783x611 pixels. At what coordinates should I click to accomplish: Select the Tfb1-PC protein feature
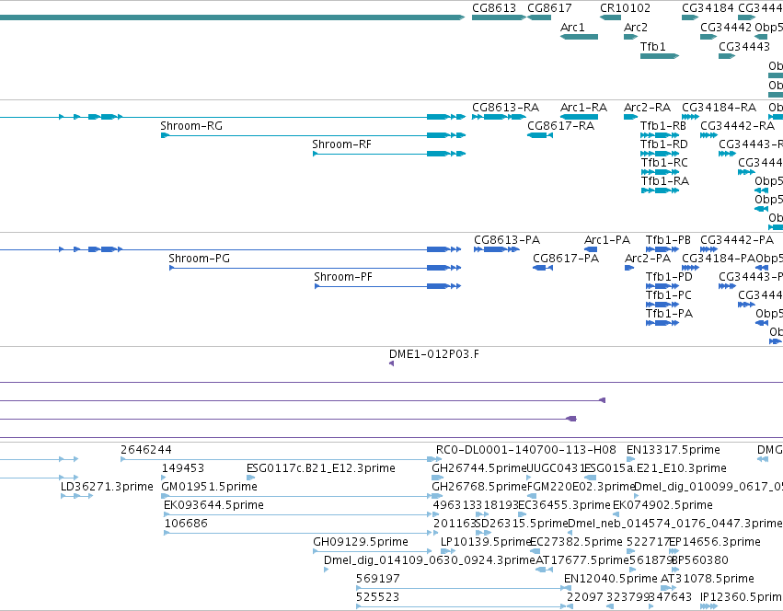[x=662, y=305]
